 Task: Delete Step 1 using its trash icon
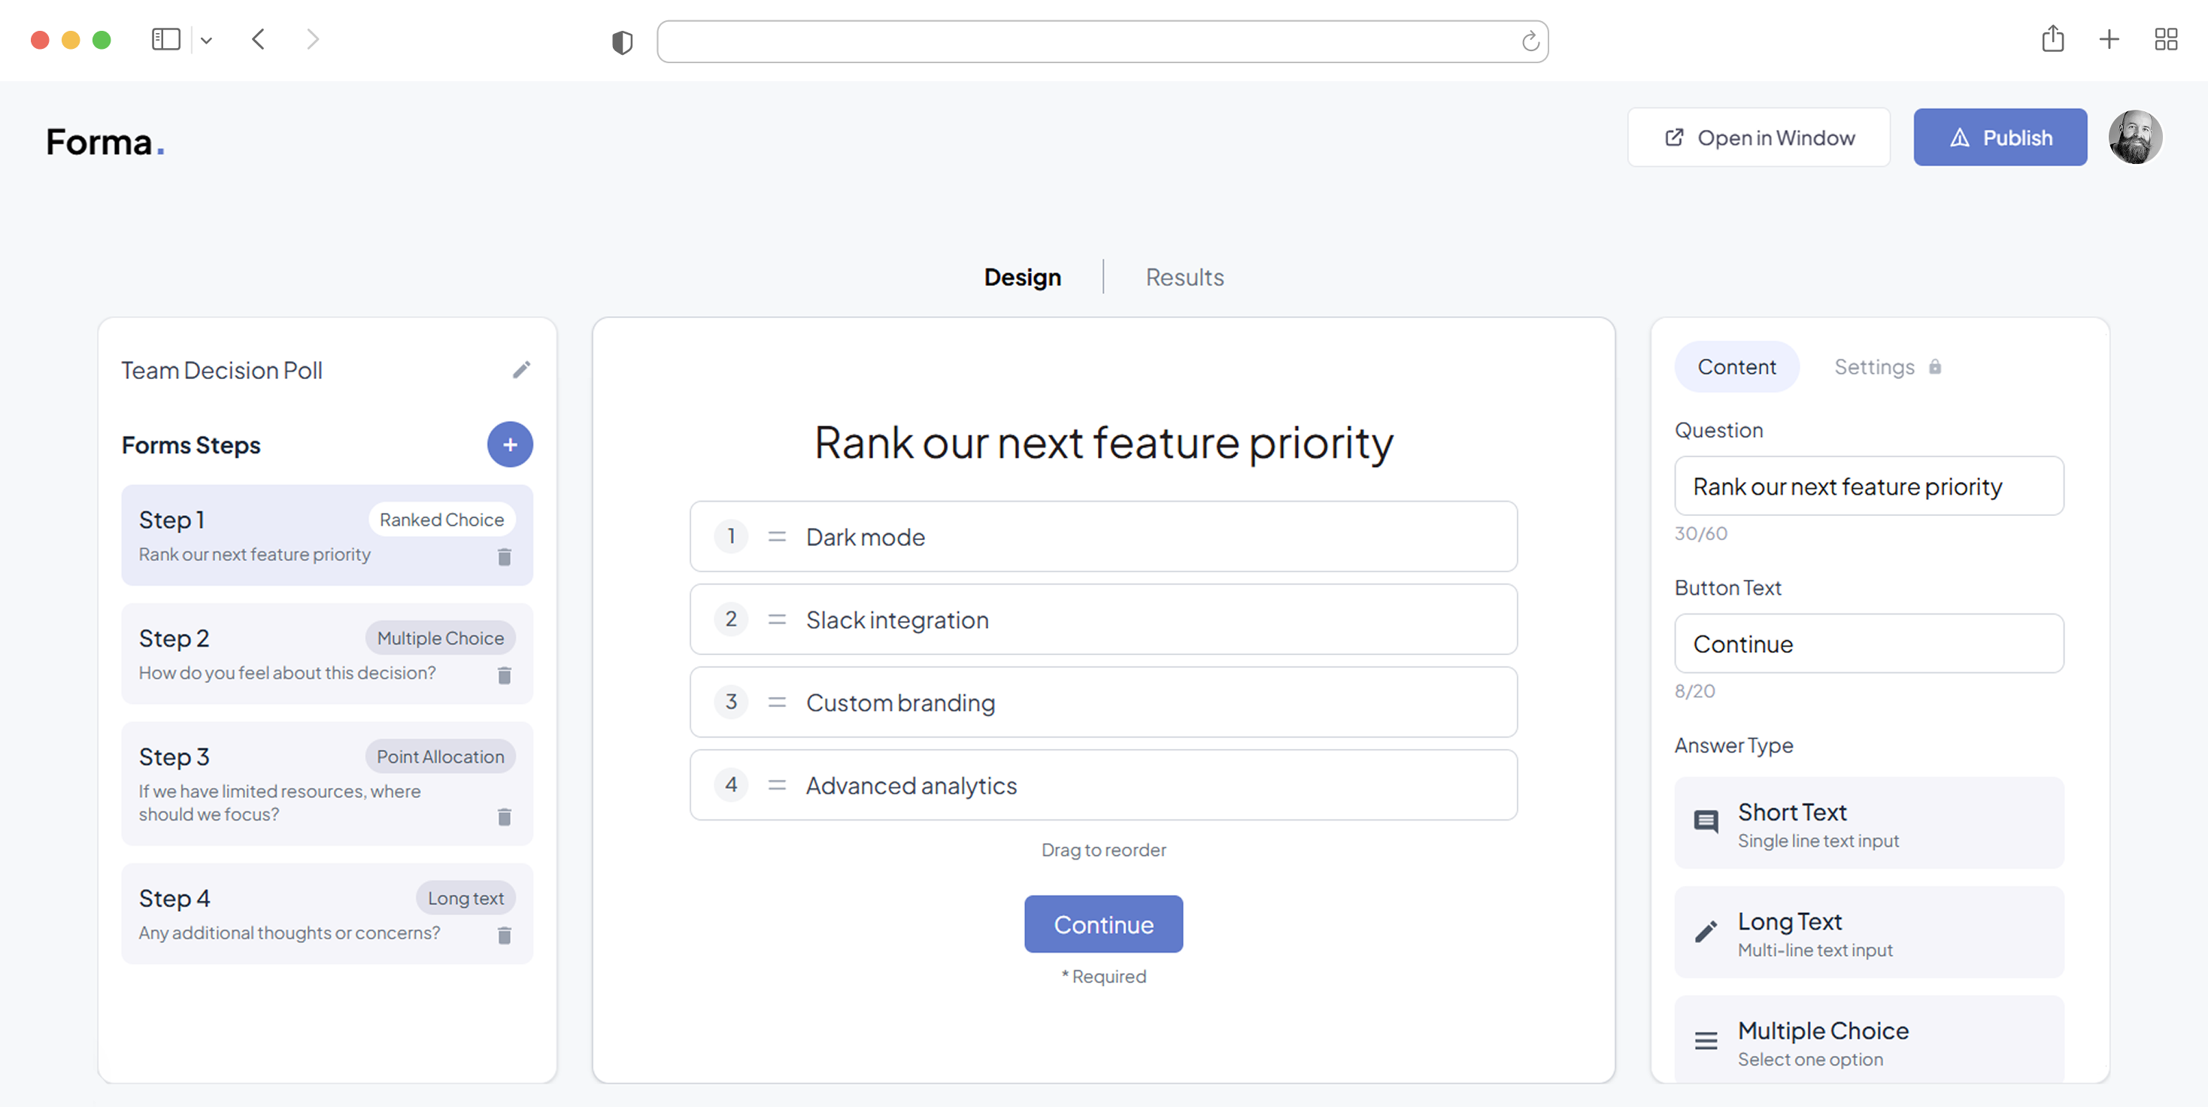click(x=504, y=557)
